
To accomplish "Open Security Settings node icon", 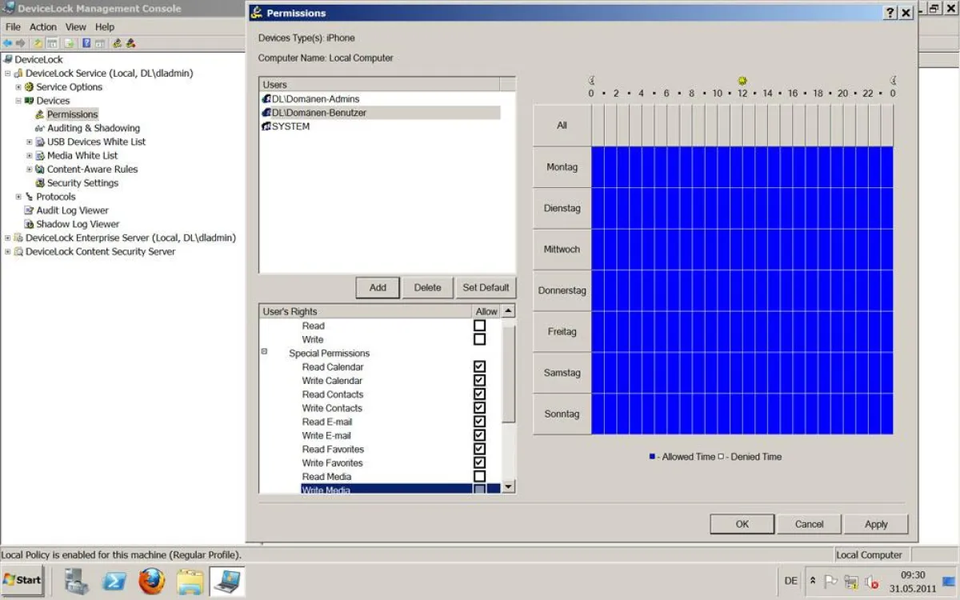I will click(x=40, y=183).
